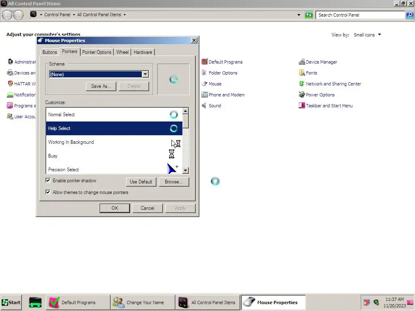Open Devices and Printers icon
This screenshot has height=311, width=415.
(10, 73)
